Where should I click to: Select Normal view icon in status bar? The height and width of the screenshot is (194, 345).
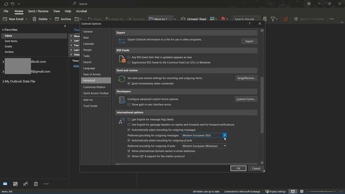pos(293,192)
